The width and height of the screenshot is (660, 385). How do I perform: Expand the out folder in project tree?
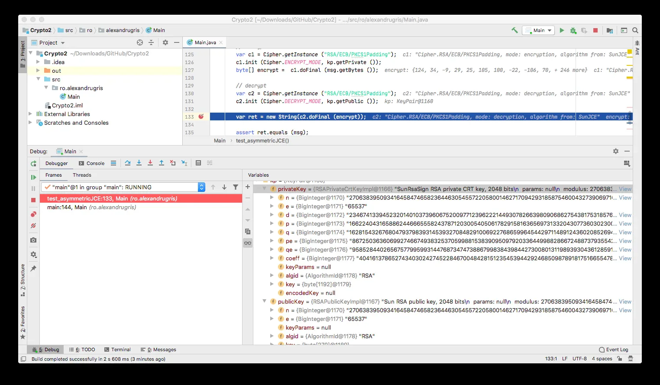point(38,71)
